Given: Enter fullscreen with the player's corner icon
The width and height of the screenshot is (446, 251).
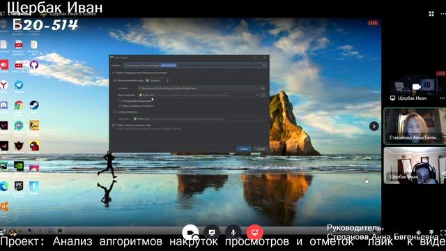Looking at the screenshot, I should 443,233.
